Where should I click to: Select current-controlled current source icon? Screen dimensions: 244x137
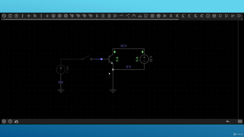click(91, 16)
